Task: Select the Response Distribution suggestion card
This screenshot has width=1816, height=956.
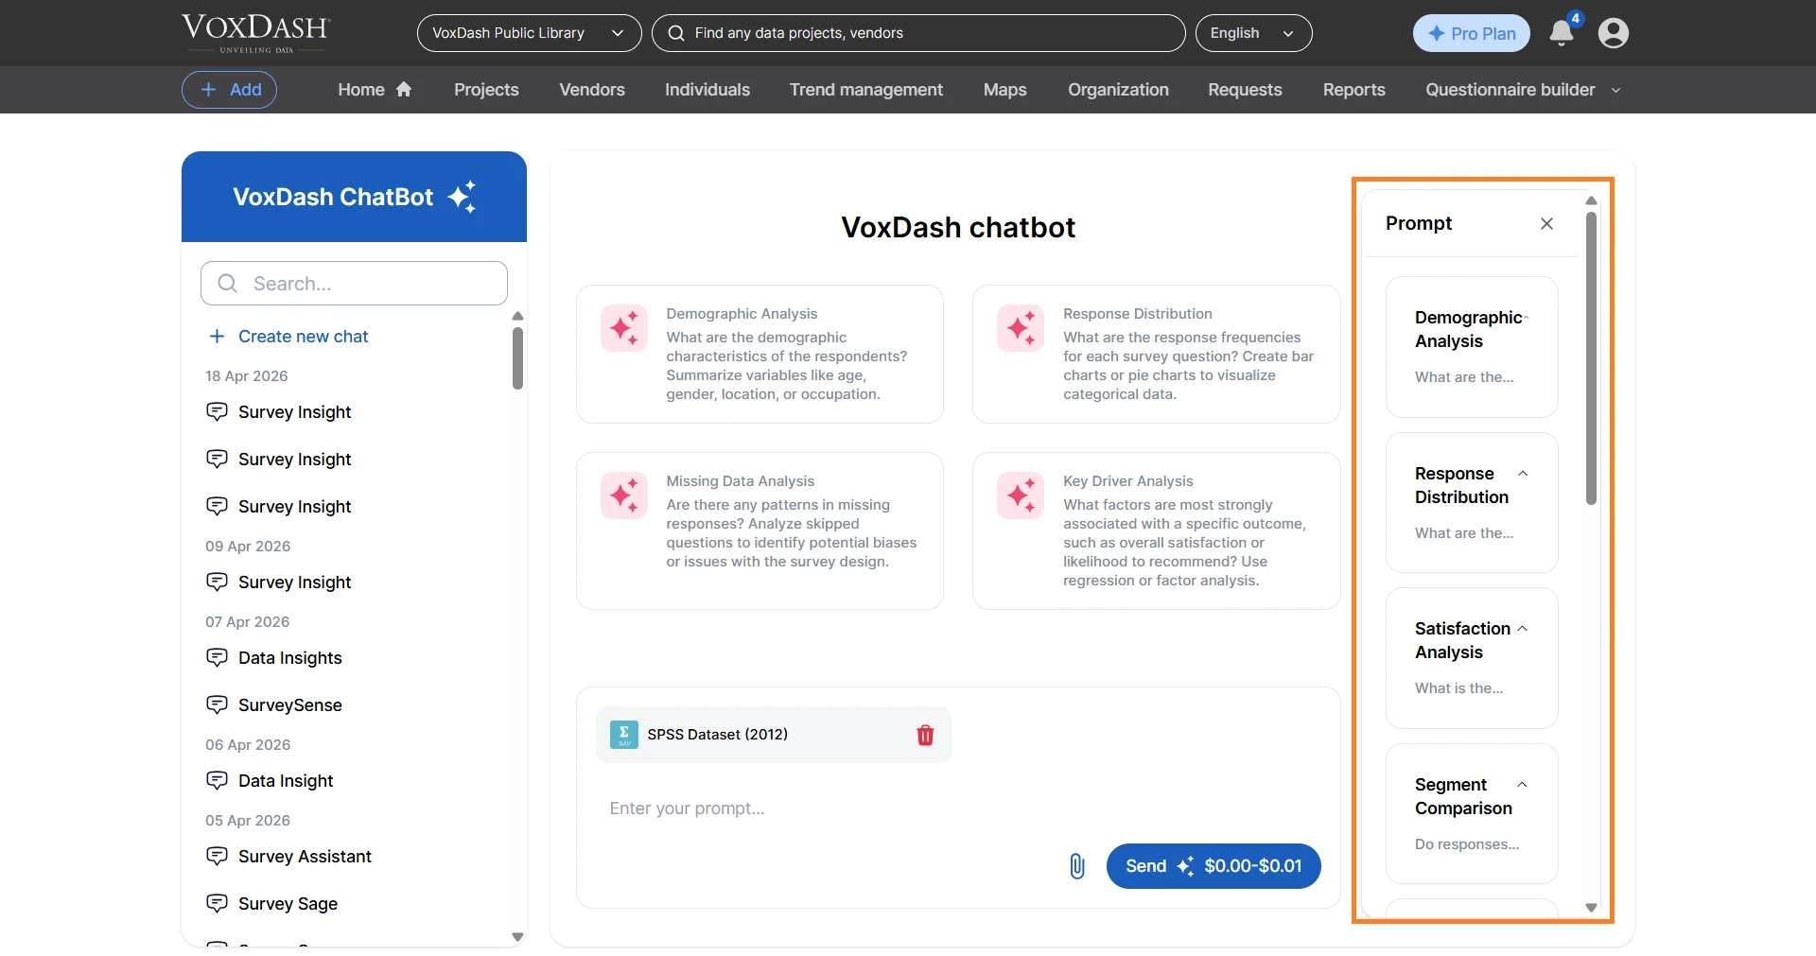Action: 1156,354
